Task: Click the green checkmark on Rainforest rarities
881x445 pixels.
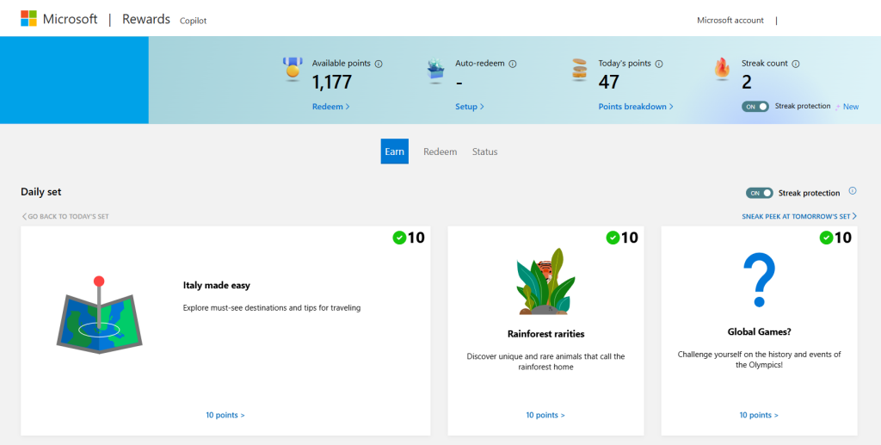Action: pos(613,238)
